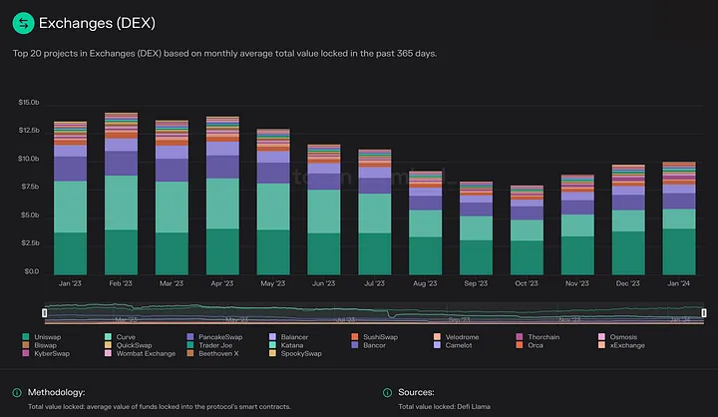
Task: Toggle KyberSwap legend entry
Action: point(46,353)
